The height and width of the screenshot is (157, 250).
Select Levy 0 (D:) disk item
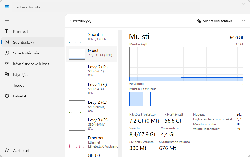pos(91,71)
